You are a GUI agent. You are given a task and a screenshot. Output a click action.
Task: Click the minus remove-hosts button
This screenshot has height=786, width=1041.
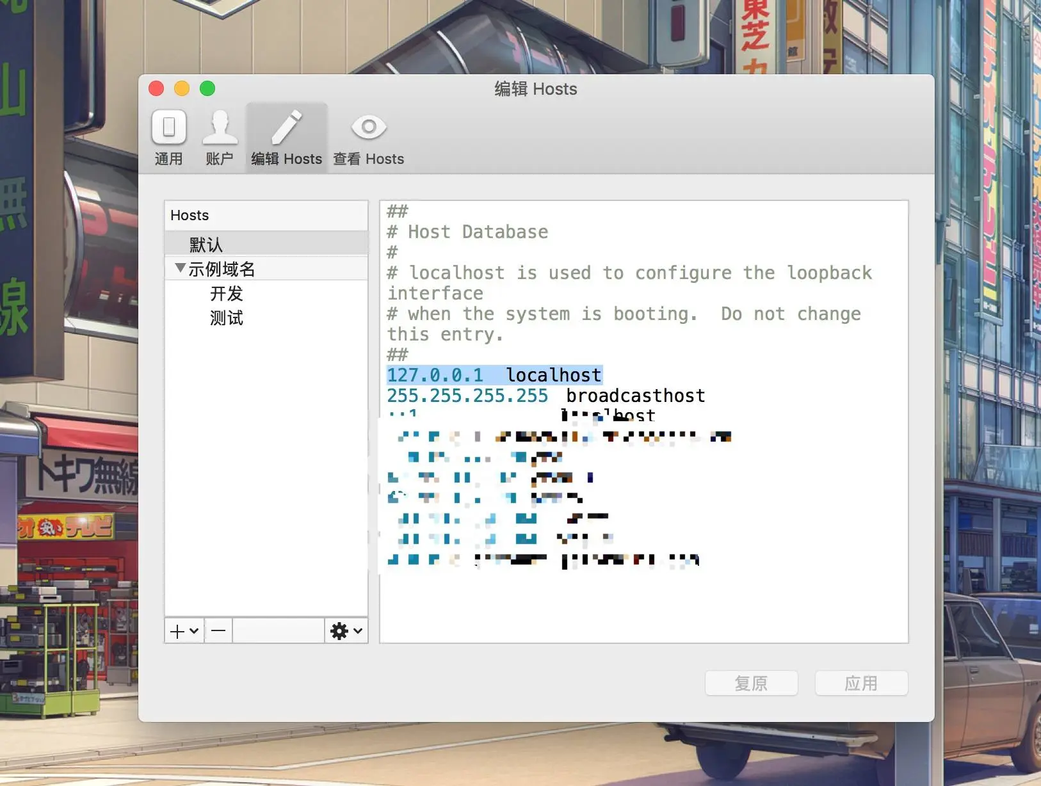[x=218, y=631]
